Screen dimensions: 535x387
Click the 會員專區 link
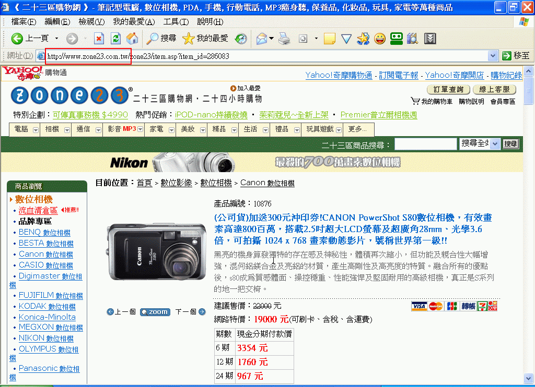503,102
